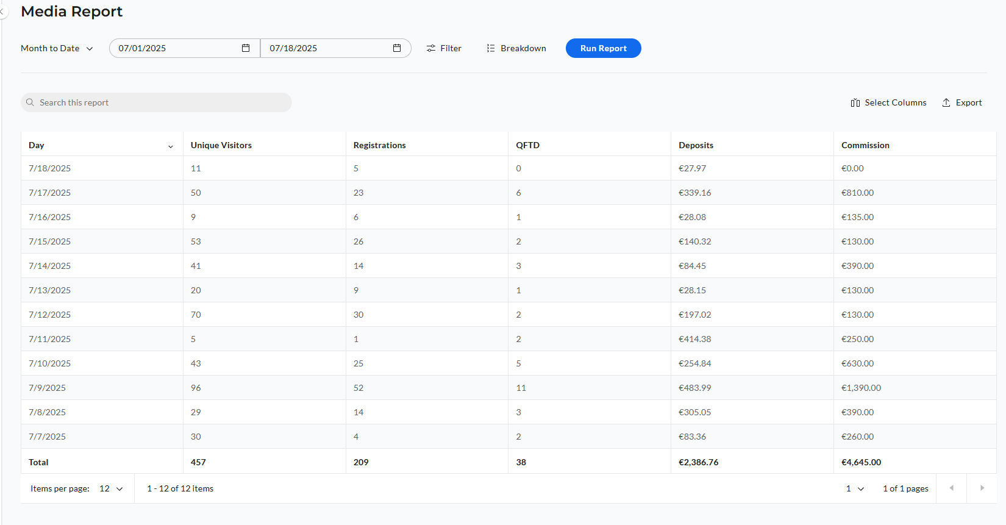Click the Breakdown list icon
1006x525 pixels.
(x=491, y=48)
